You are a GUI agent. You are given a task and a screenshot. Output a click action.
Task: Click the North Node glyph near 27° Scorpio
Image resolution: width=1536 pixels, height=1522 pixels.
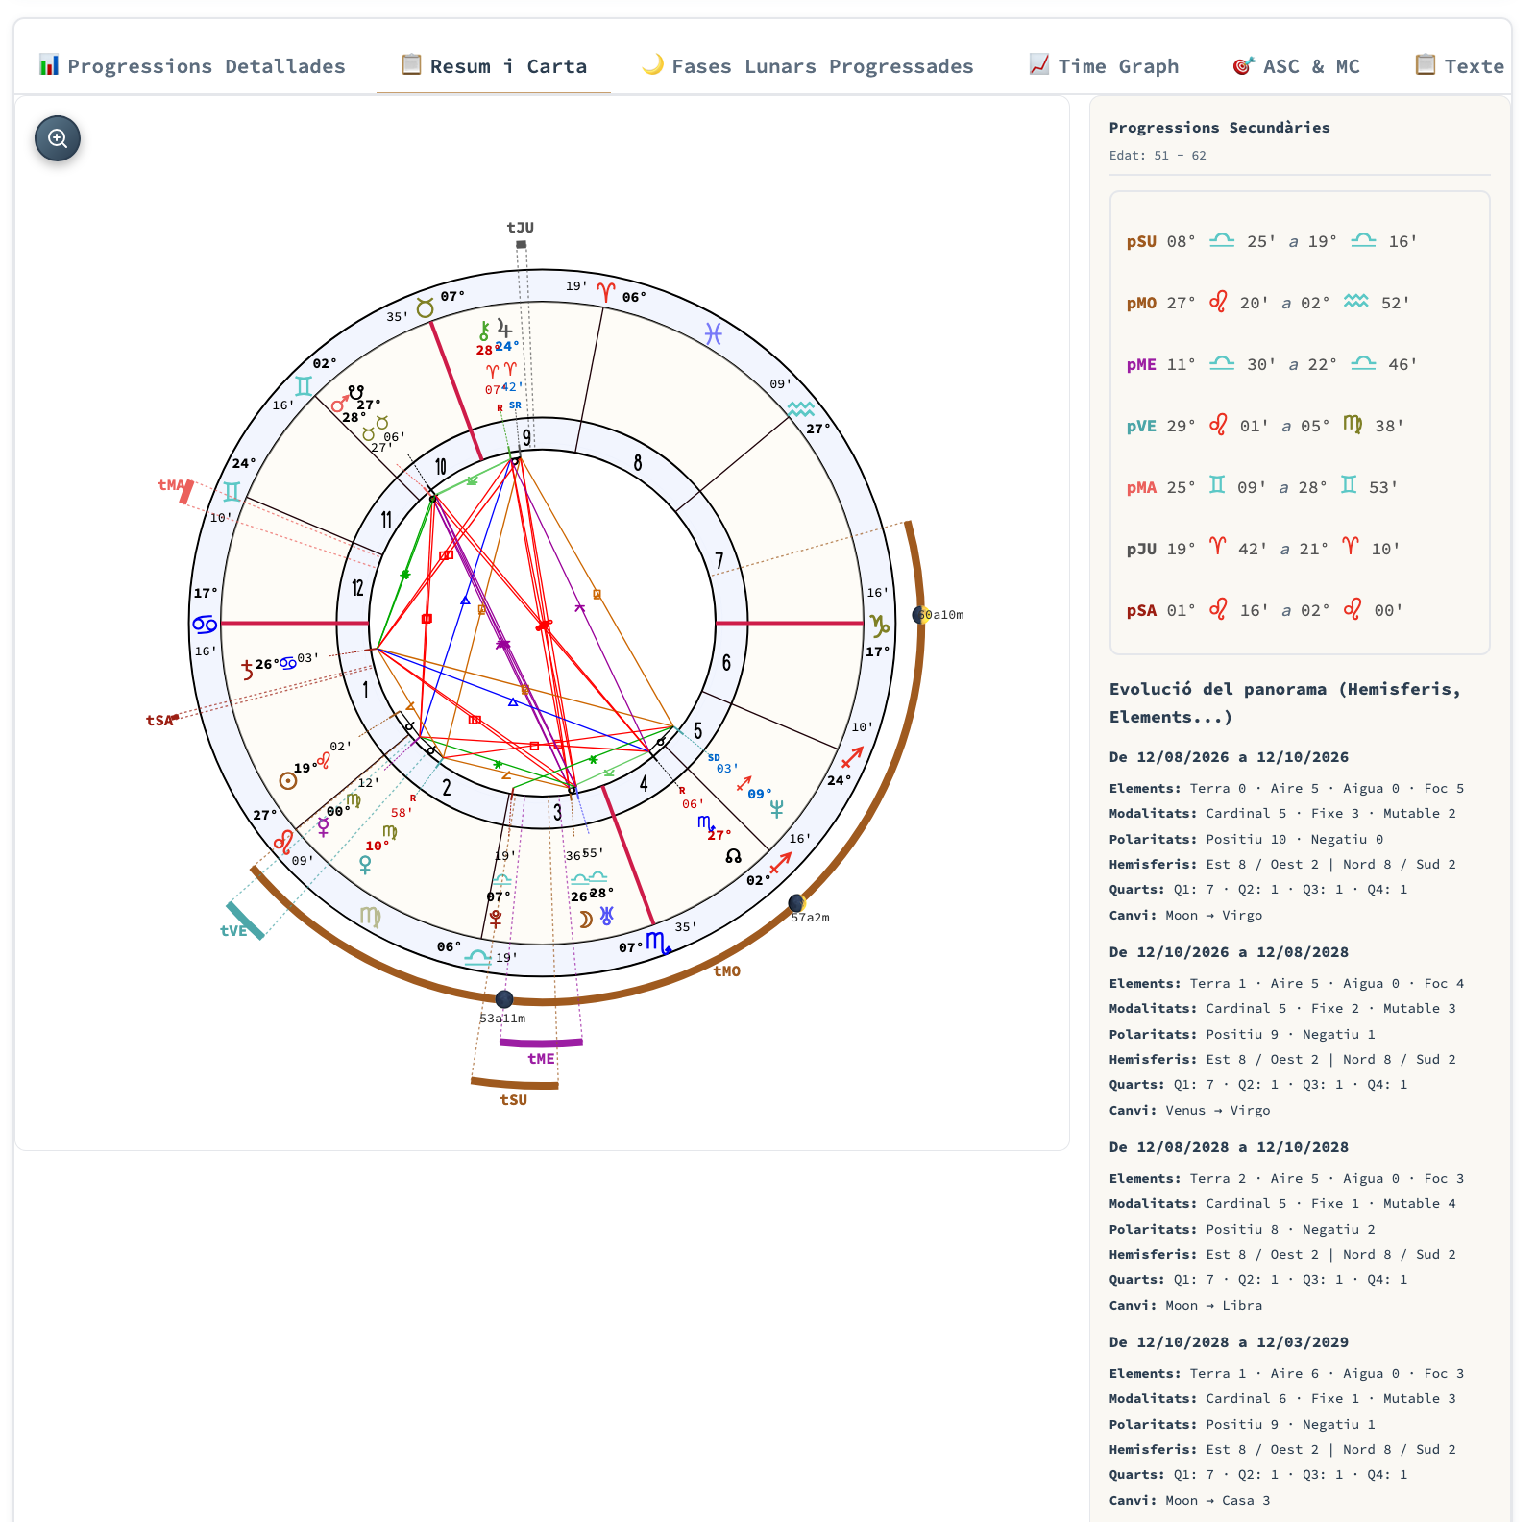pos(734,856)
